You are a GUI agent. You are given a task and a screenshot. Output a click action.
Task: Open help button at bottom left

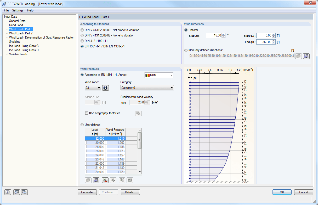(x=8, y=192)
